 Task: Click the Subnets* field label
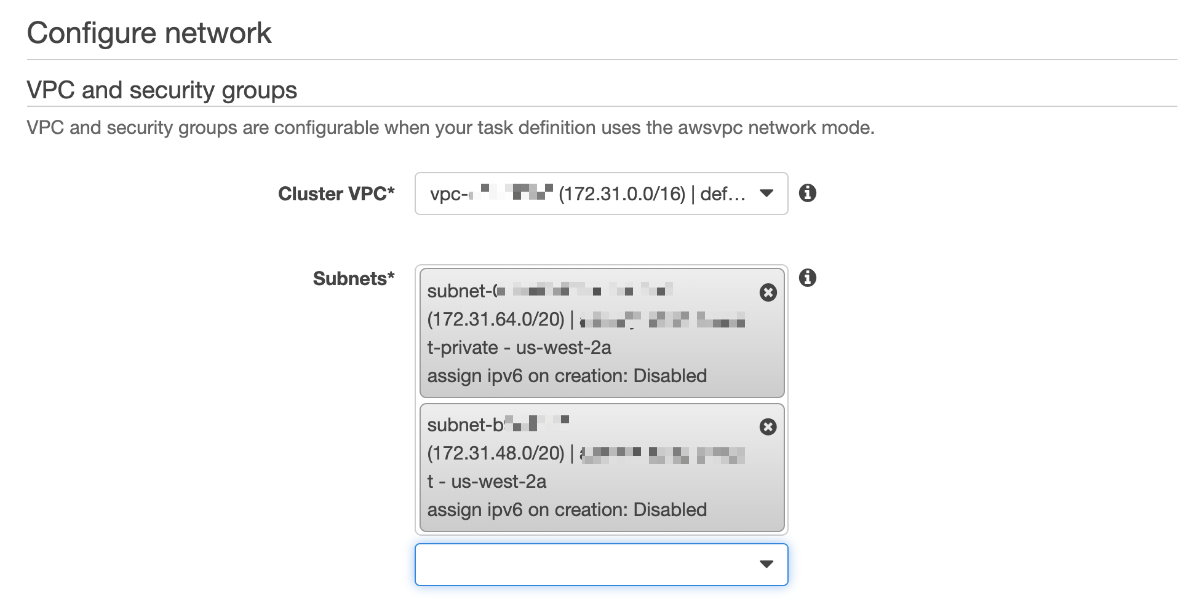tap(353, 278)
